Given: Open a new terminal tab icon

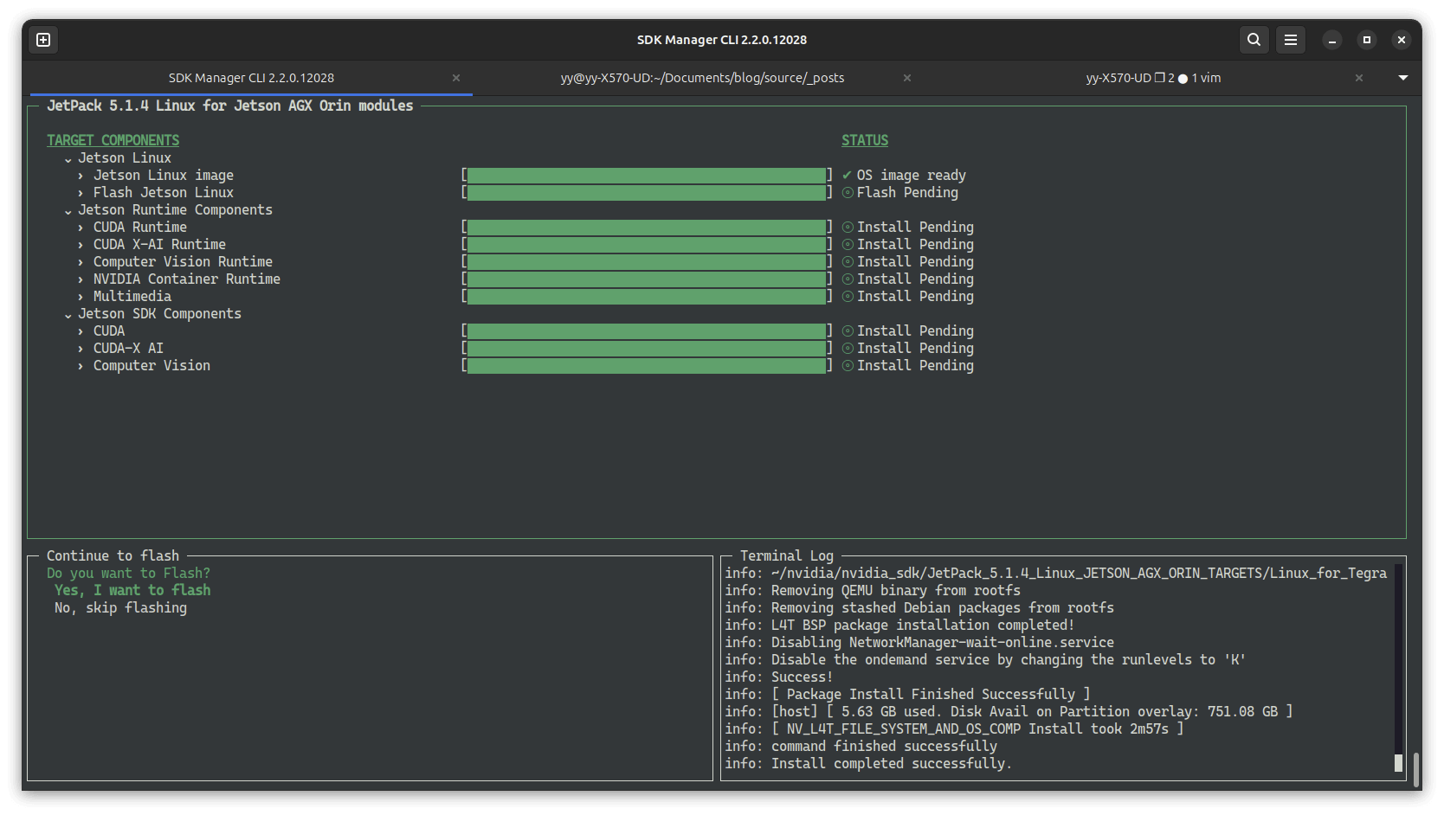Looking at the screenshot, I should [x=43, y=40].
